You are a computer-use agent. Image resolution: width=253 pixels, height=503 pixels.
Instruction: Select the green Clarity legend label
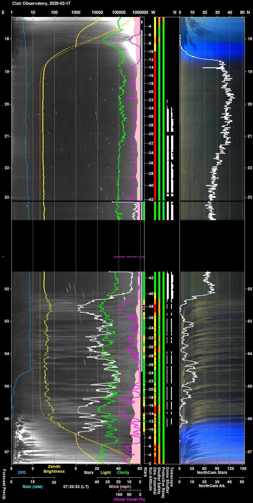123,472
